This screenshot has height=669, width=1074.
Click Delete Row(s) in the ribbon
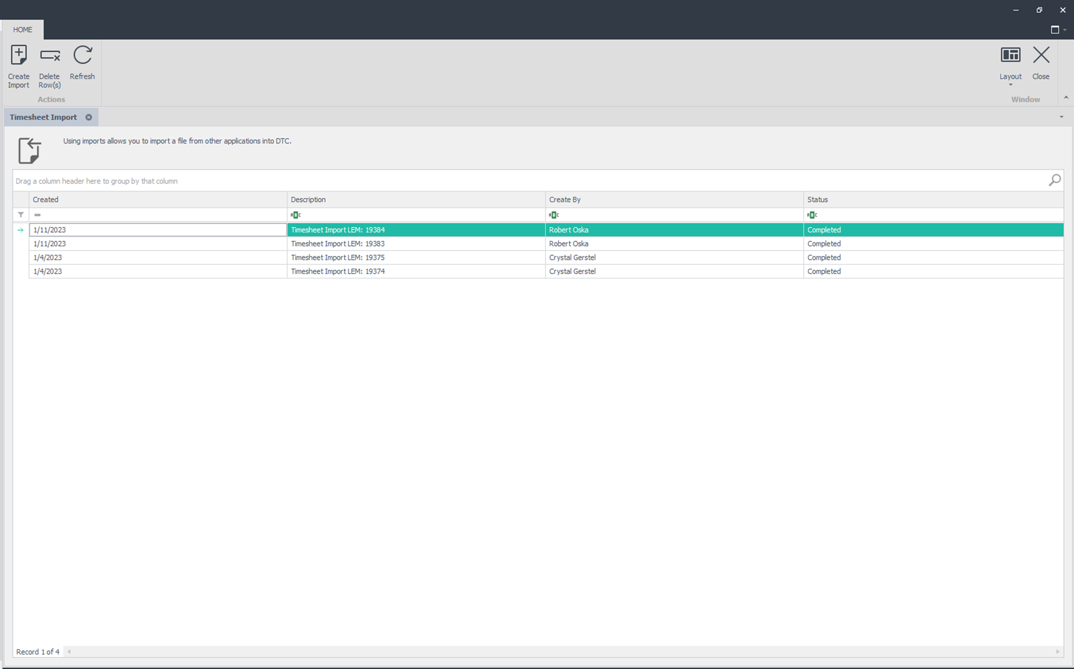[50, 56]
